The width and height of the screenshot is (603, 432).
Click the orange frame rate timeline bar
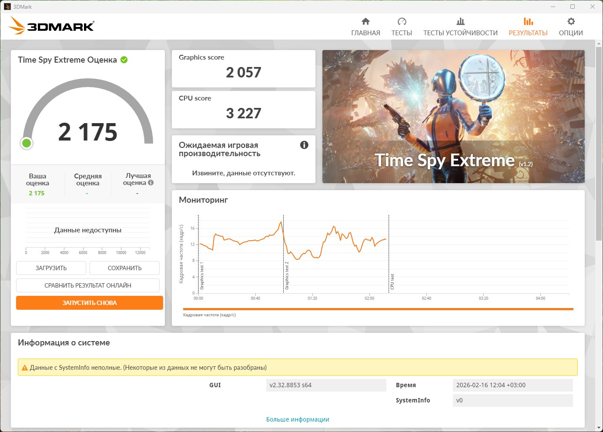tap(378, 309)
